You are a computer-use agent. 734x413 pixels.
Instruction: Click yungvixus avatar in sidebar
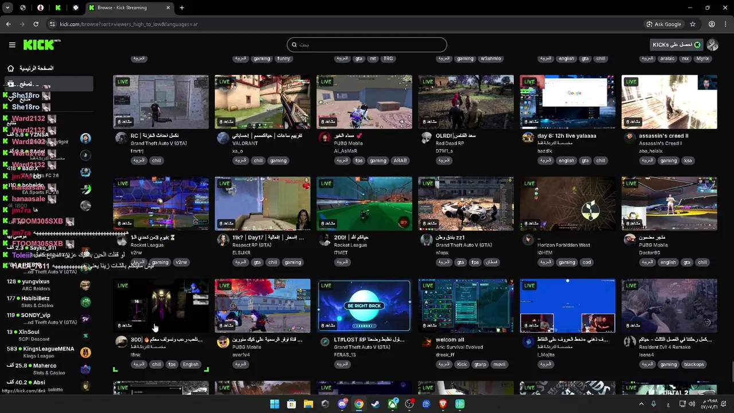(x=85, y=285)
